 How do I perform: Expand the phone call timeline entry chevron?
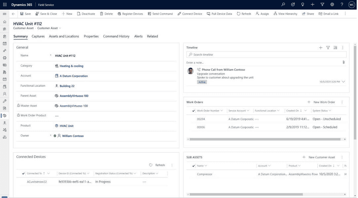343,82
